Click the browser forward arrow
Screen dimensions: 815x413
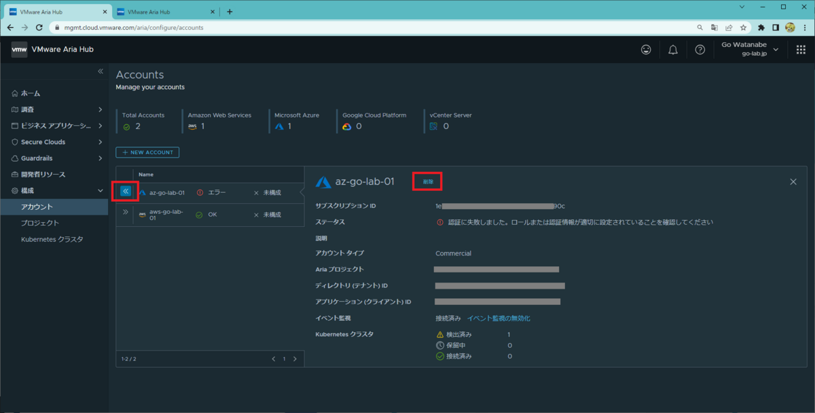point(25,28)
